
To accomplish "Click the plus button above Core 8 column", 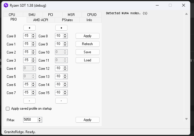I will click(61, 28).
